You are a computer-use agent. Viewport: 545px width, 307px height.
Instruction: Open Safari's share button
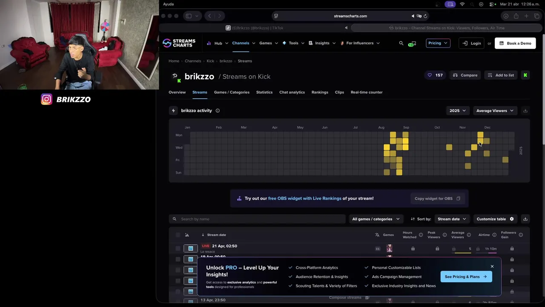[x=516, y=16]
